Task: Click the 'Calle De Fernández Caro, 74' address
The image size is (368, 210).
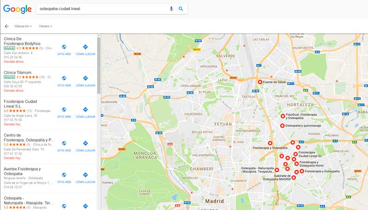Action: point(24,149)
